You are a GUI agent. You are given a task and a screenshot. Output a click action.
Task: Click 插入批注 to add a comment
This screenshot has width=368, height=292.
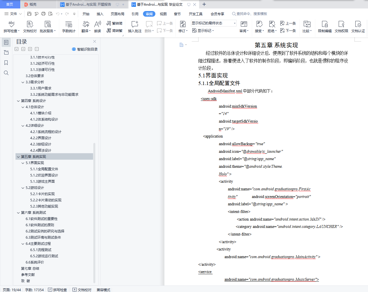tap(135, 27)
